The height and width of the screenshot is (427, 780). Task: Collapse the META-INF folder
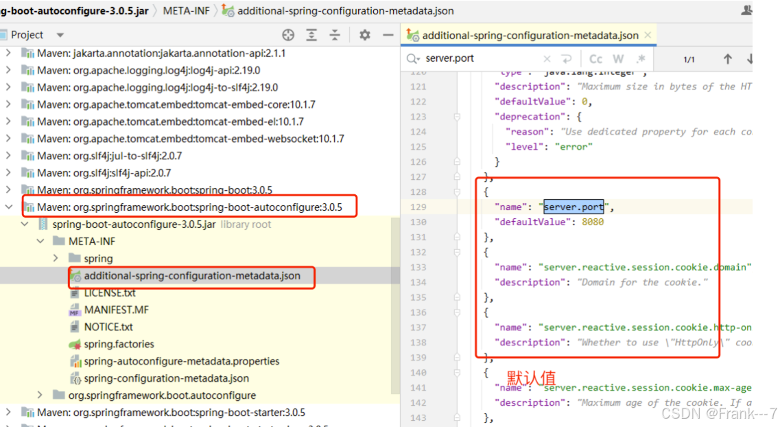40,241
